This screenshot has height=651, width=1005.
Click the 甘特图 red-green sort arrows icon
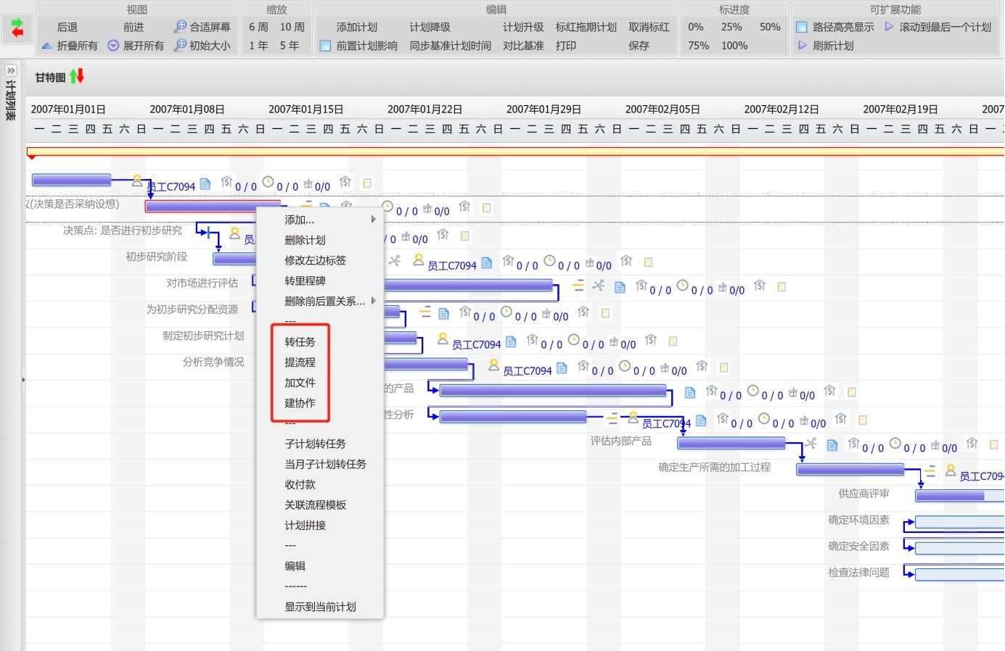[x=77, y=76]
